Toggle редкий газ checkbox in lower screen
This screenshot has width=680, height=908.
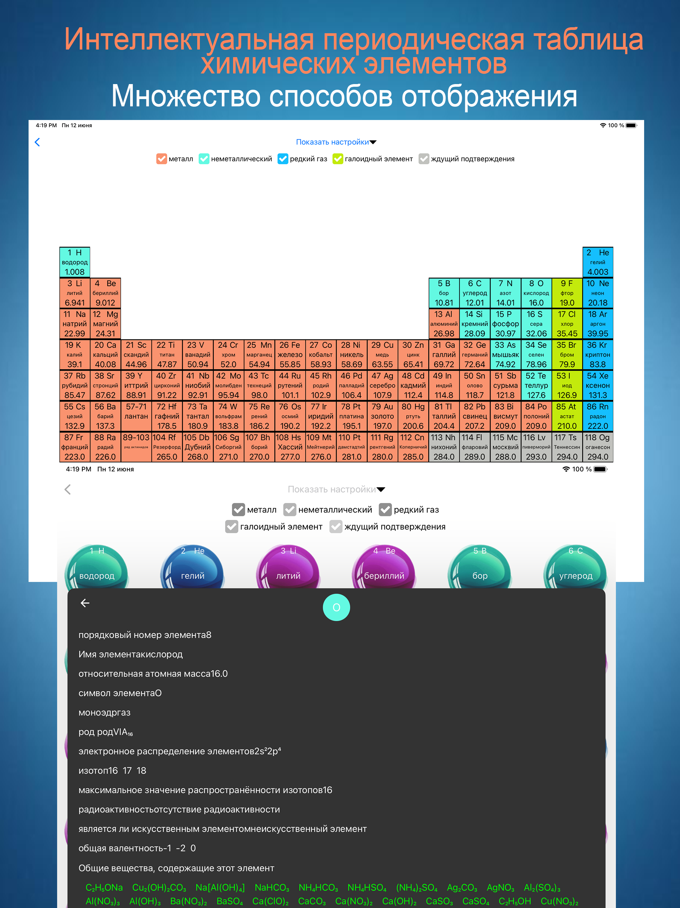click(x=385, y=510)
